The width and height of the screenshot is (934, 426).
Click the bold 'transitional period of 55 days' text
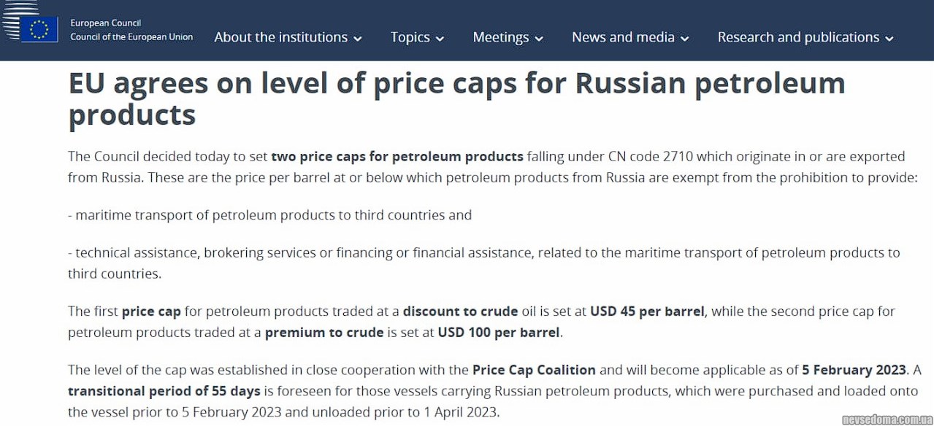click(x=164, y=391)
